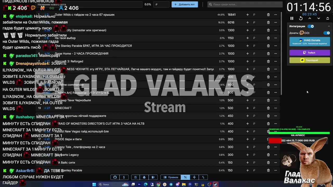Image resolution: width=333 pixels, height=187 pixels.
Task: Reset the auction timer
Action: [x=301, y=18]
